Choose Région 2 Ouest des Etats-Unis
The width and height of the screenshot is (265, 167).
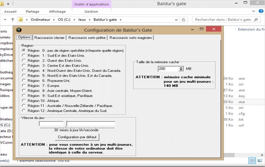52,61
